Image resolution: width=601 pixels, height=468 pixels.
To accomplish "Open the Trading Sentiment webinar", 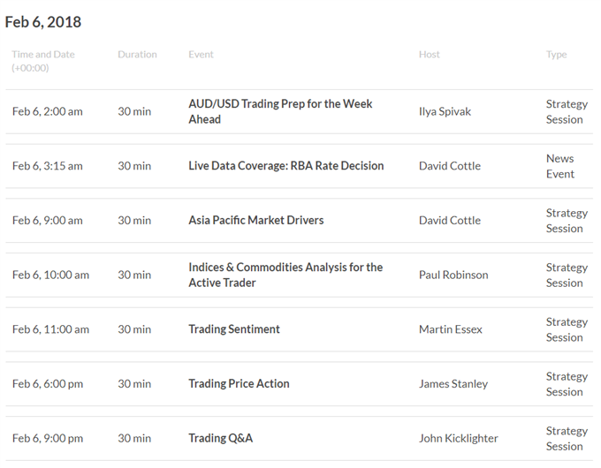I will [x=234, y=329].
